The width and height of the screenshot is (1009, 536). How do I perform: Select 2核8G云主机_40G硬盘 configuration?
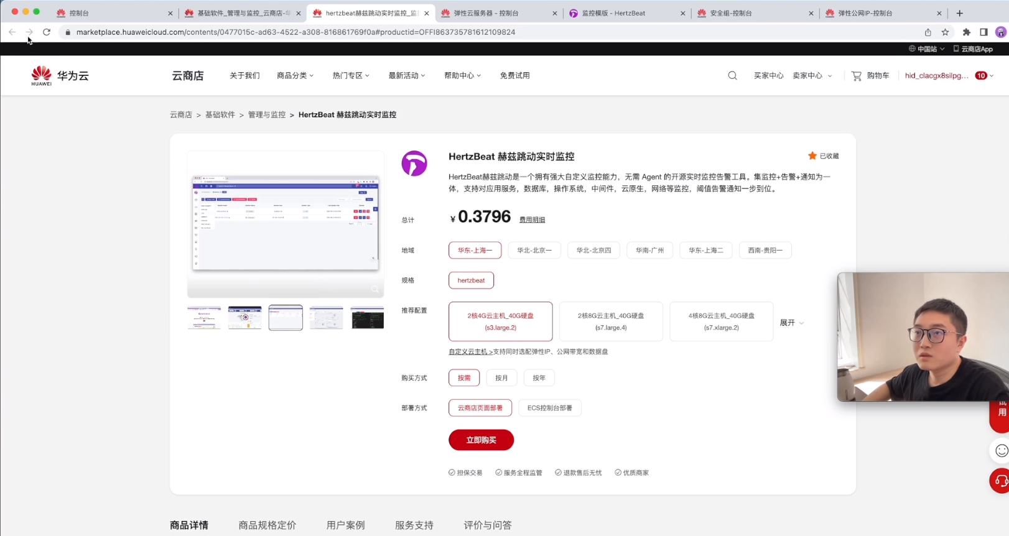(611, 321)
